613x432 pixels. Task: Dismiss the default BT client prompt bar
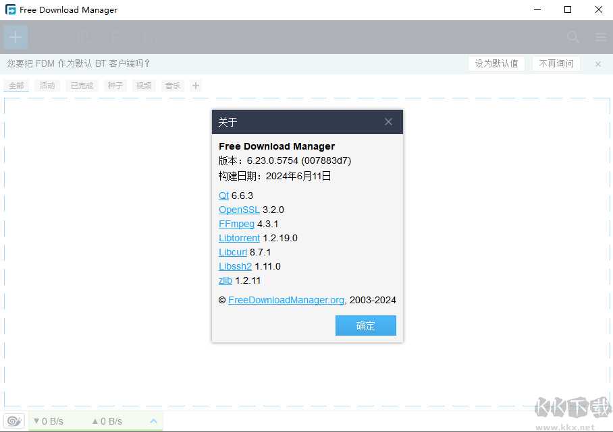coord(597,64)
